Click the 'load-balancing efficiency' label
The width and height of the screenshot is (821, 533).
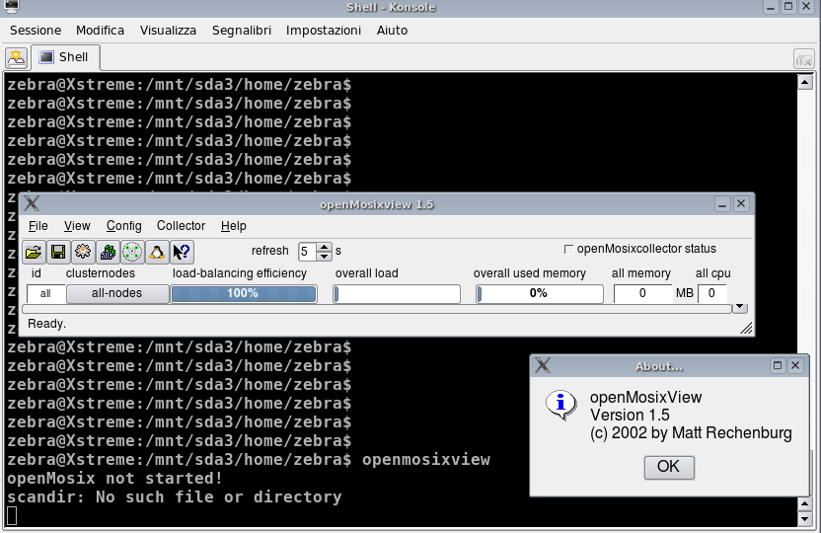coord(240,273)
